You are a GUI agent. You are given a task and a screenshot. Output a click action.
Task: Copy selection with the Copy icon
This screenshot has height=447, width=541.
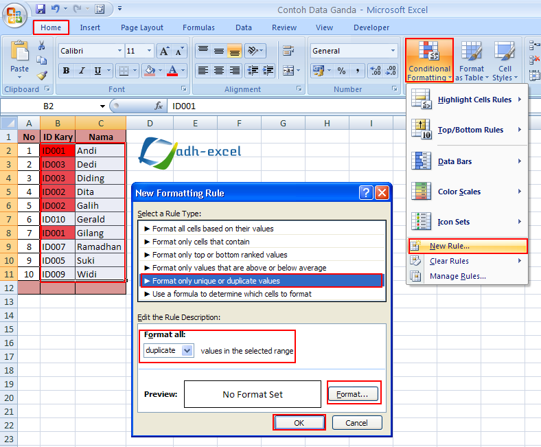click(x=42, y=60)
